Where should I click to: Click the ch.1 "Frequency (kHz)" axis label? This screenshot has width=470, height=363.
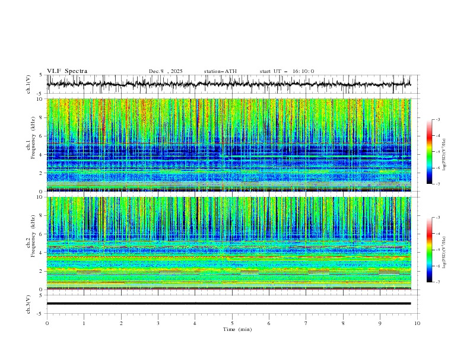tap(33, 138)
